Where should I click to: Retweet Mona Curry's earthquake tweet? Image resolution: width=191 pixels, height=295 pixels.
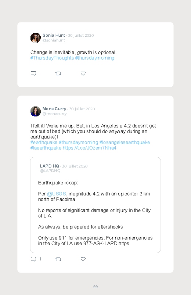click(x=58, y=259)
